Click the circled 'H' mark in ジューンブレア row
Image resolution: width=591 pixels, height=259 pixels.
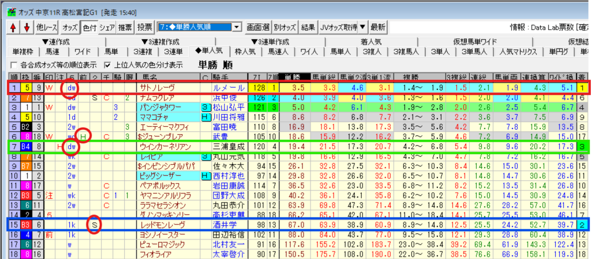pos(84,136)
